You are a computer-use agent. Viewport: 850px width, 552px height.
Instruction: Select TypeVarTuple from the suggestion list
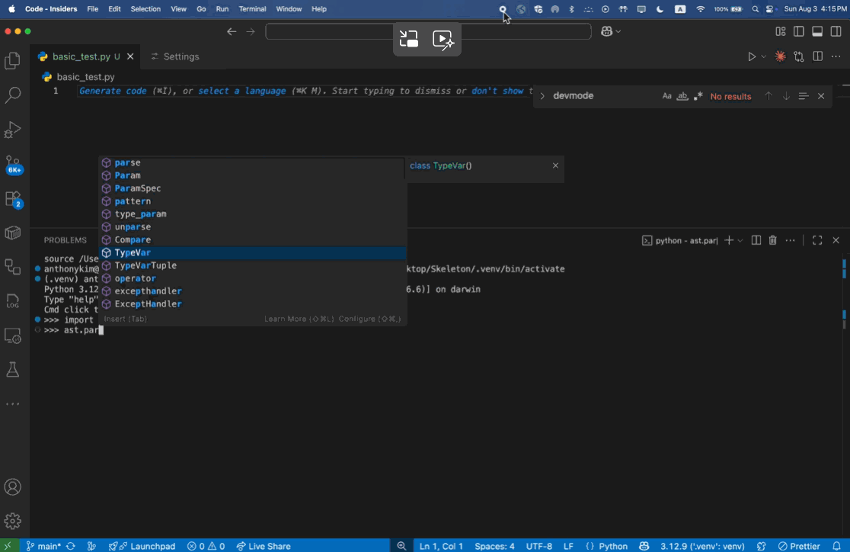(145, 265)
